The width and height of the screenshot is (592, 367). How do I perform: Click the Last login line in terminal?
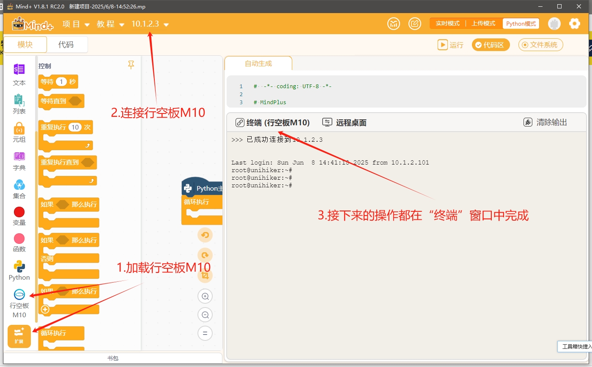click(x=330, y=162)
